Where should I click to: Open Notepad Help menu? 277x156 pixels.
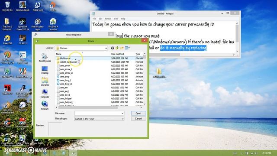(123, 19)
